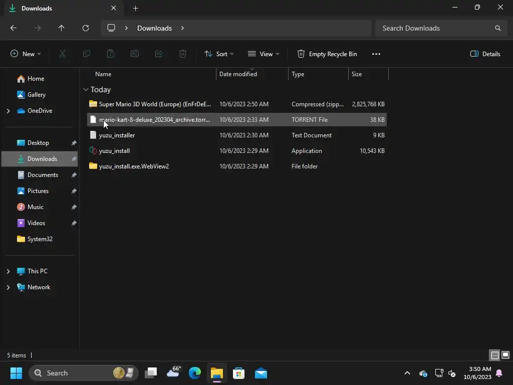Image resolution: width=513 pixels, height=385 pixels.
Task: Click the chevron after Downloads in address bar
Action: click(182, 28)
